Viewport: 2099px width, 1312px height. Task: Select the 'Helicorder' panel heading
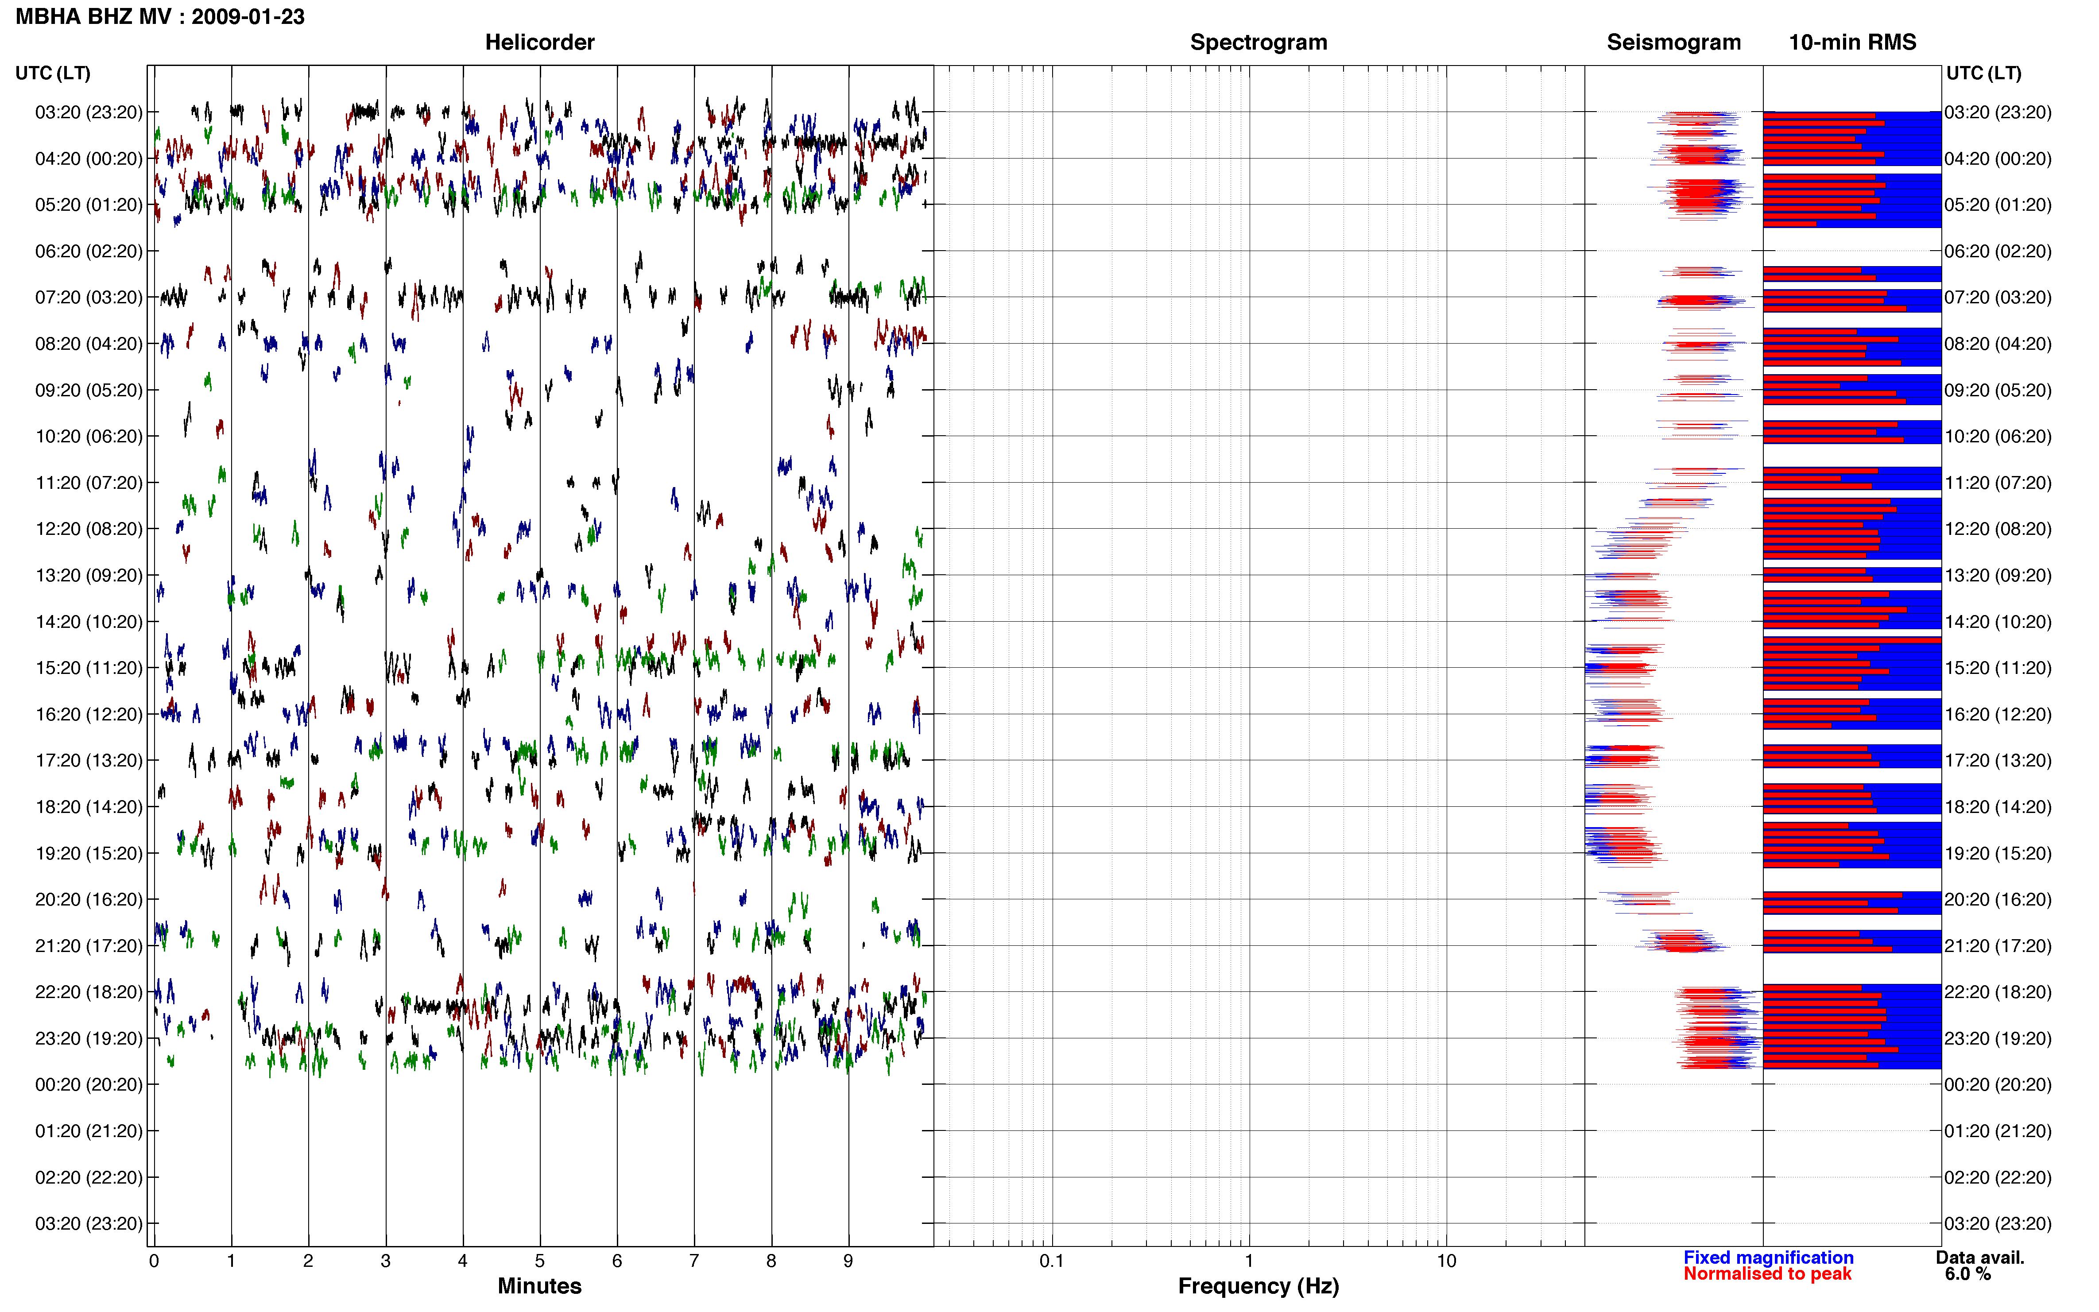(x=540, y=43)
